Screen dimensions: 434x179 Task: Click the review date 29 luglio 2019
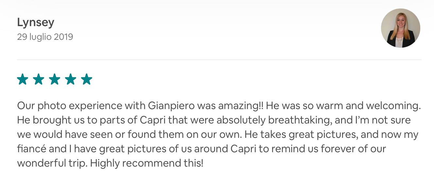pyautogui.click(x=45, y=37)
